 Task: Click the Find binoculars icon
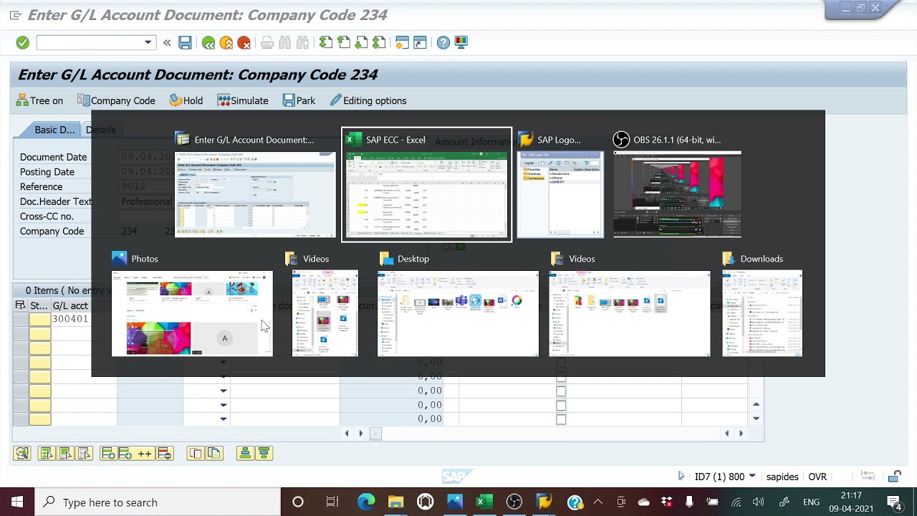click(x=285, y=43)
